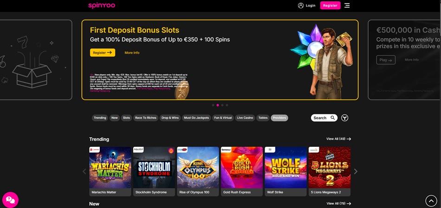This screenshot has height=208, width=441.
Task: Open Rise of Olympus 100 thumbnail
Action: click(x=198, y=168)
